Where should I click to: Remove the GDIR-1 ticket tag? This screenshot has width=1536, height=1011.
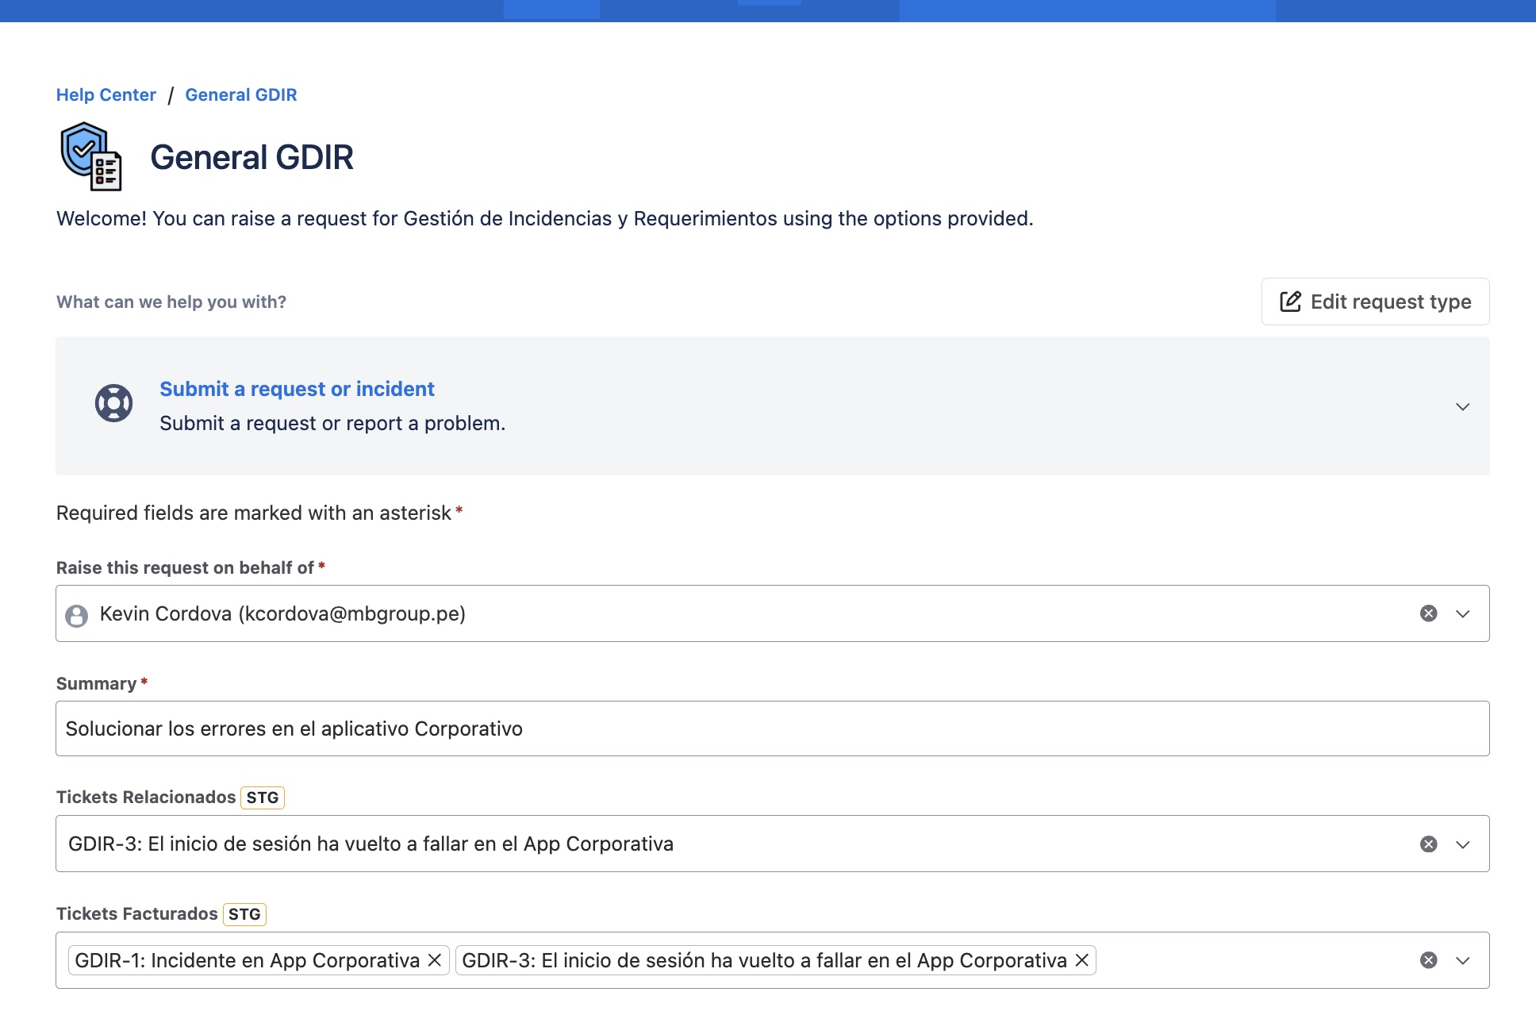coord(435,960)
